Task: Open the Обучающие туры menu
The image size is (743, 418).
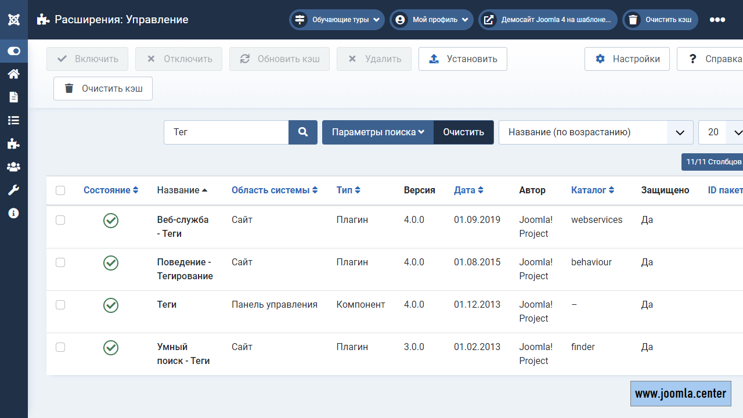Action: point(337,20)
